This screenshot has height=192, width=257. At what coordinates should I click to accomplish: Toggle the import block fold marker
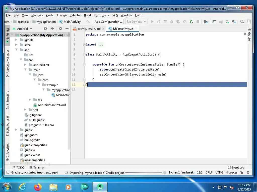point(84,44)
